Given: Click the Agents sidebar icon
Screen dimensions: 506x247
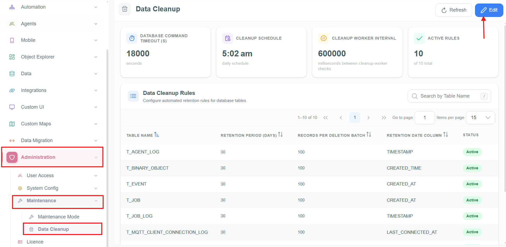Looking at the screenshot, I should pos(12,24).
